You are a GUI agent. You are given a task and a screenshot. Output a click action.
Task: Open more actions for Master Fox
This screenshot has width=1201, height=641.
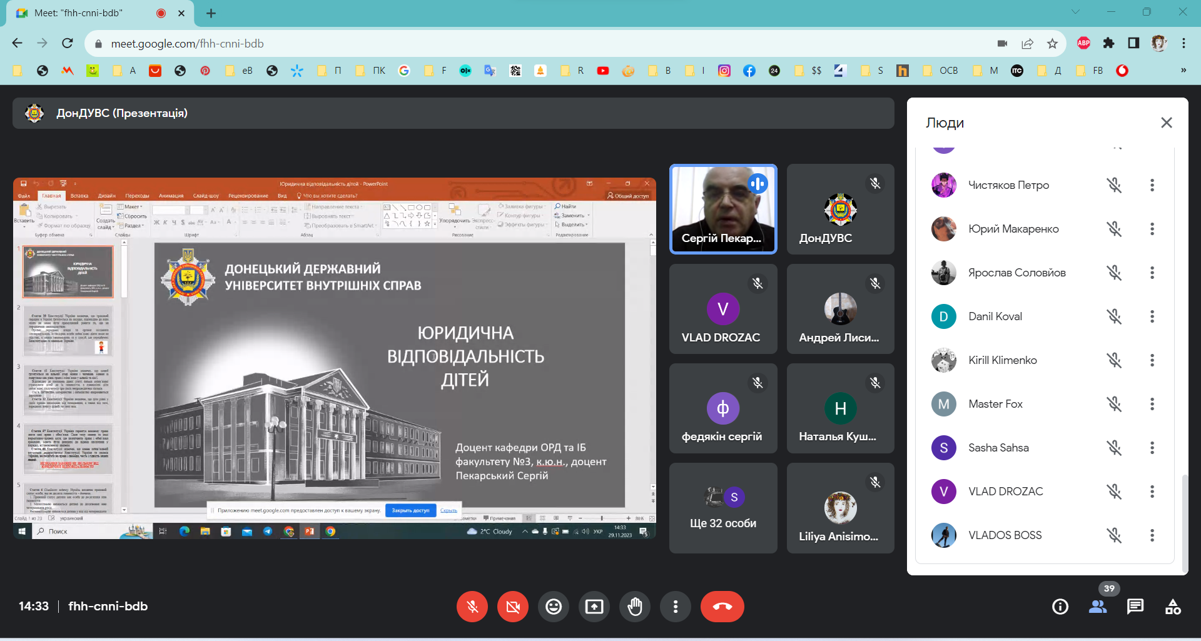(x=1152, y=404)
